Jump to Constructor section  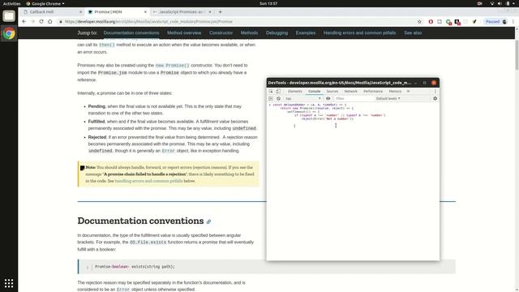tap(221, 32)
